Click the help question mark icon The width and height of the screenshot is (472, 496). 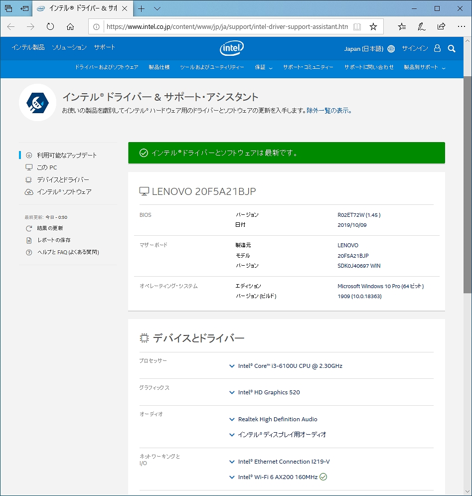29,252
